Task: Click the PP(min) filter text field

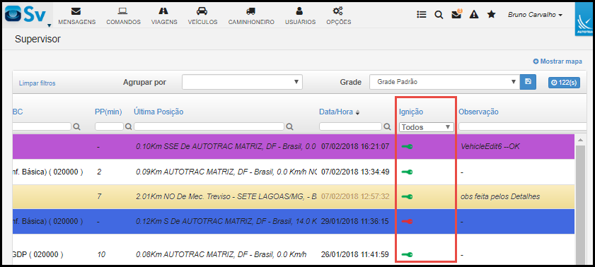Action: (109, 126)
